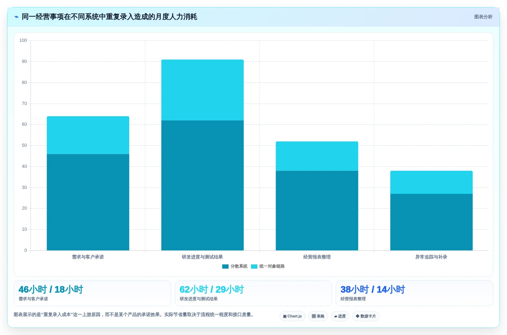Select the light cyan 异常追踪与补录 bar segment
Image resolution: width=507 pixels, height=335 pixels.
431,182
